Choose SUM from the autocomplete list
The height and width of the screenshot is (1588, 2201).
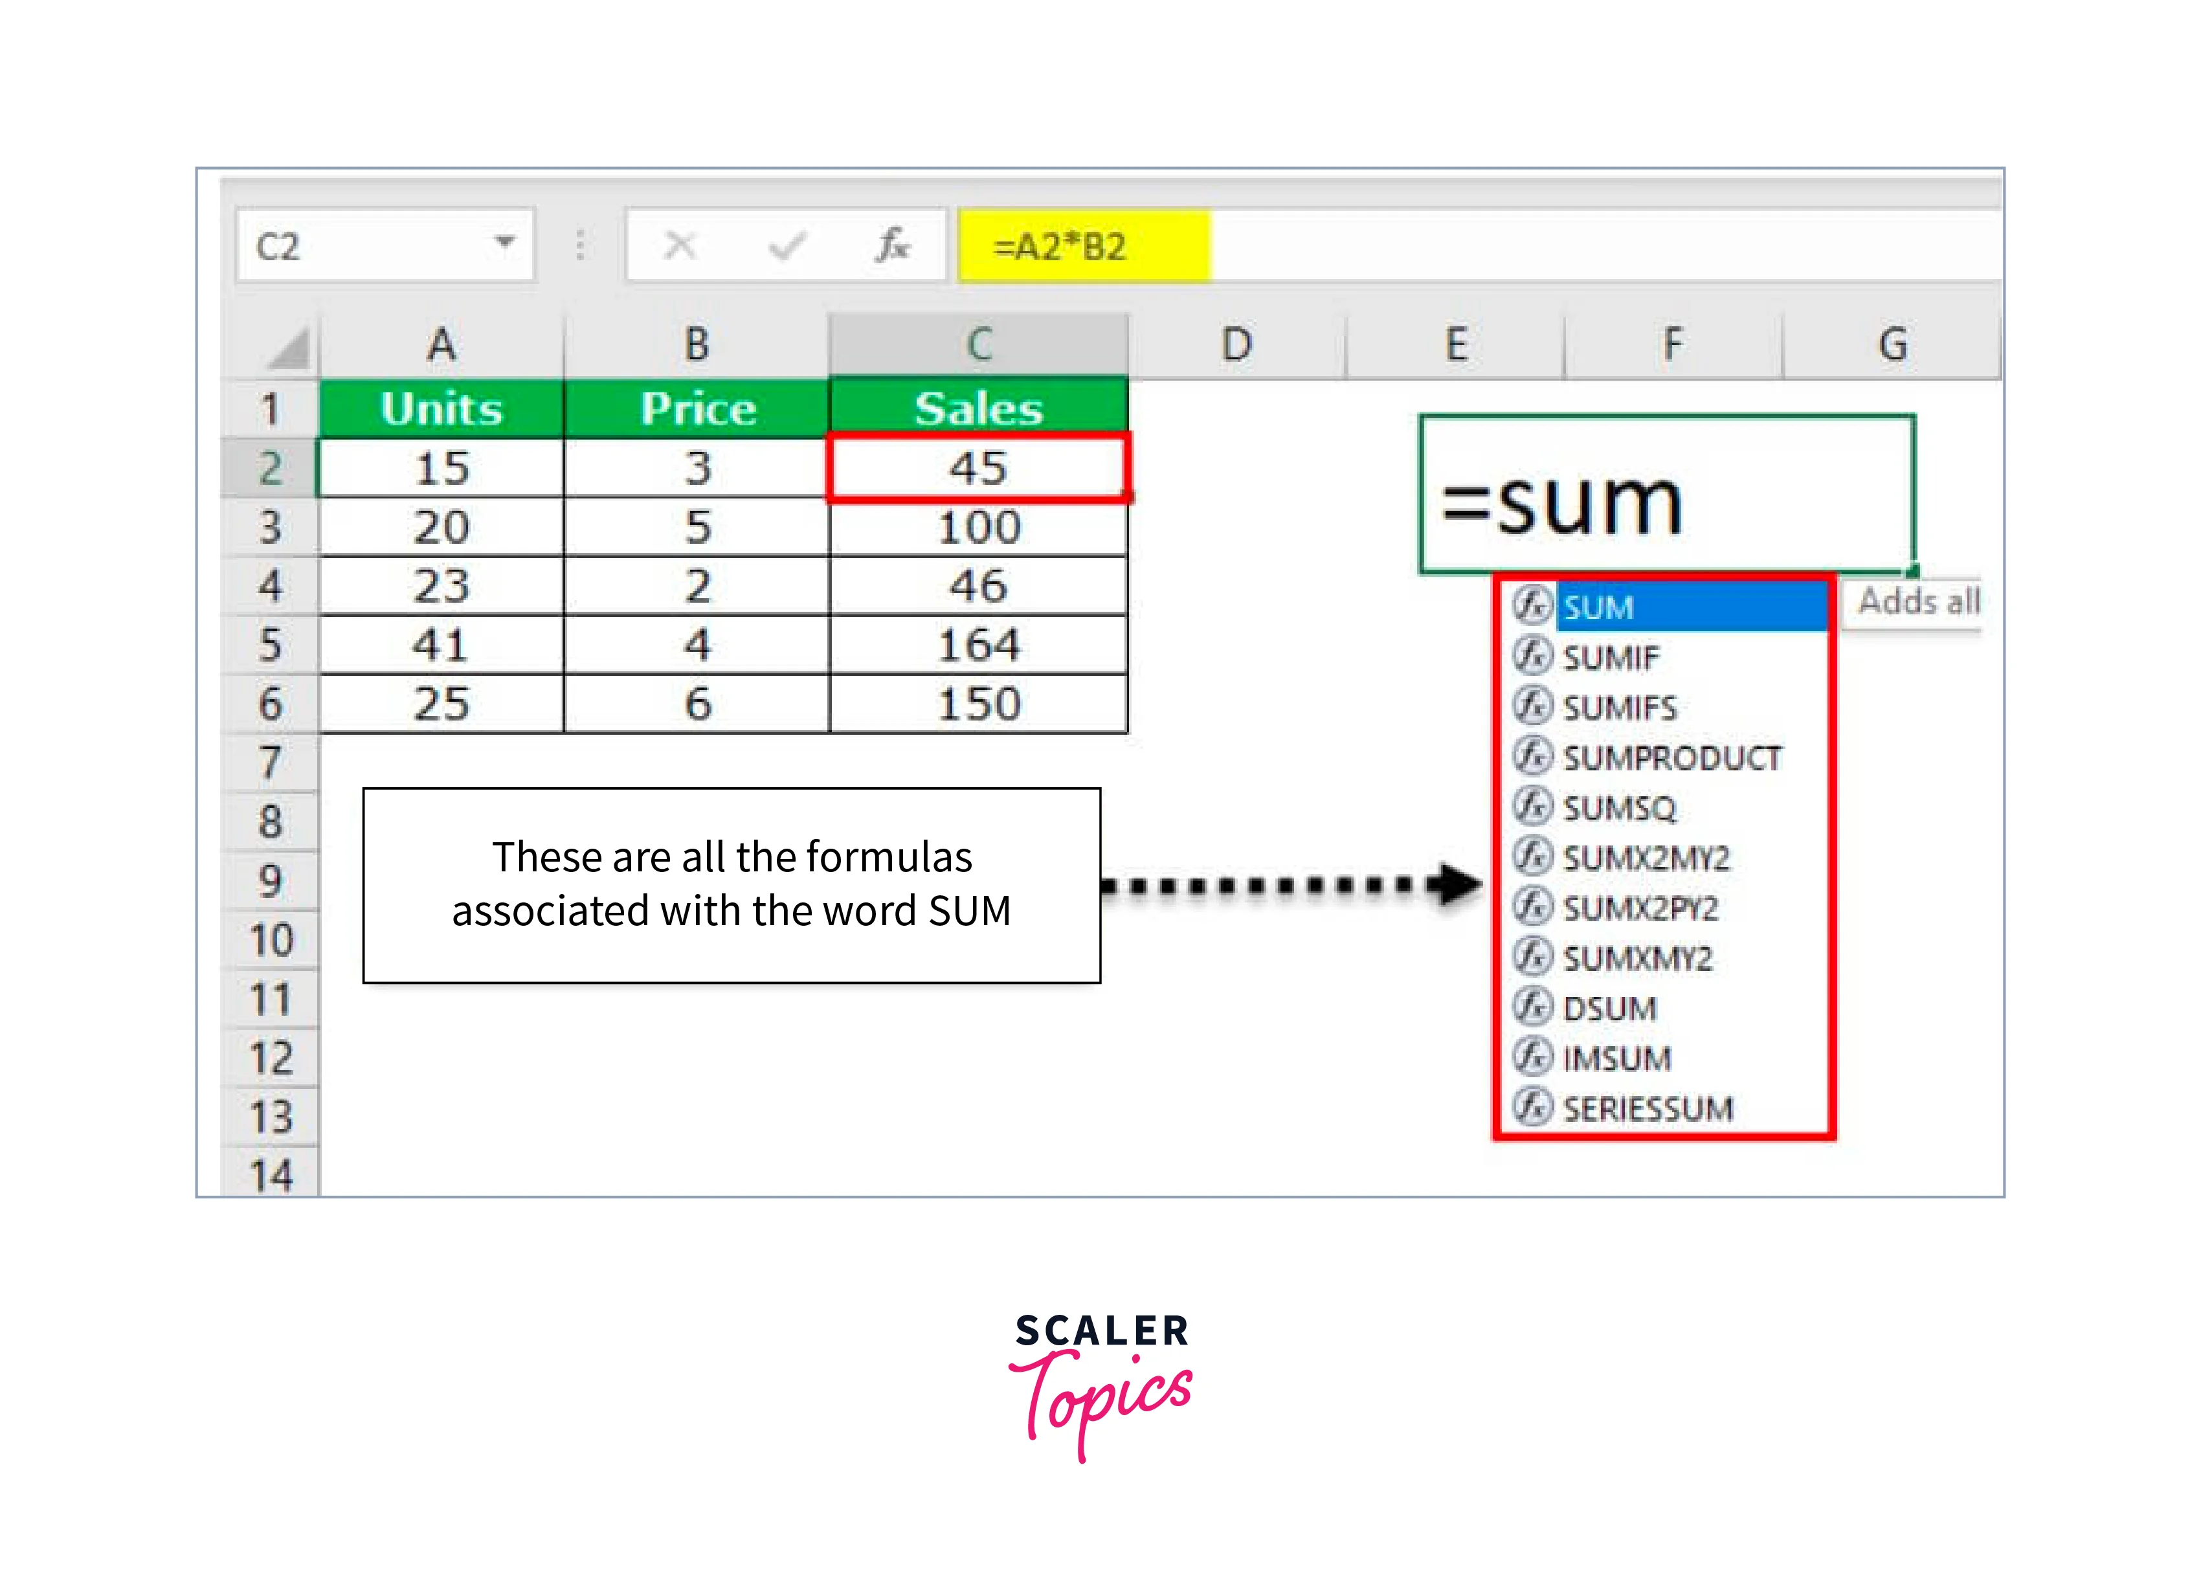[x=1598, y=607]
